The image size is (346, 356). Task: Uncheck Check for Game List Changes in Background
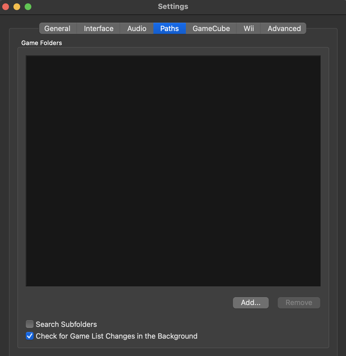[x=30, y=336]
